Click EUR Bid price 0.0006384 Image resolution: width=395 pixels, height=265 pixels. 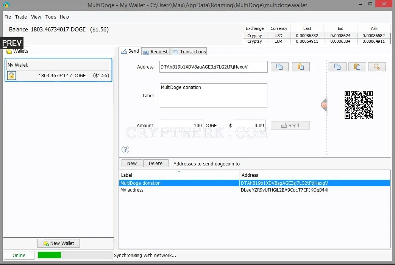coord(340,41)
